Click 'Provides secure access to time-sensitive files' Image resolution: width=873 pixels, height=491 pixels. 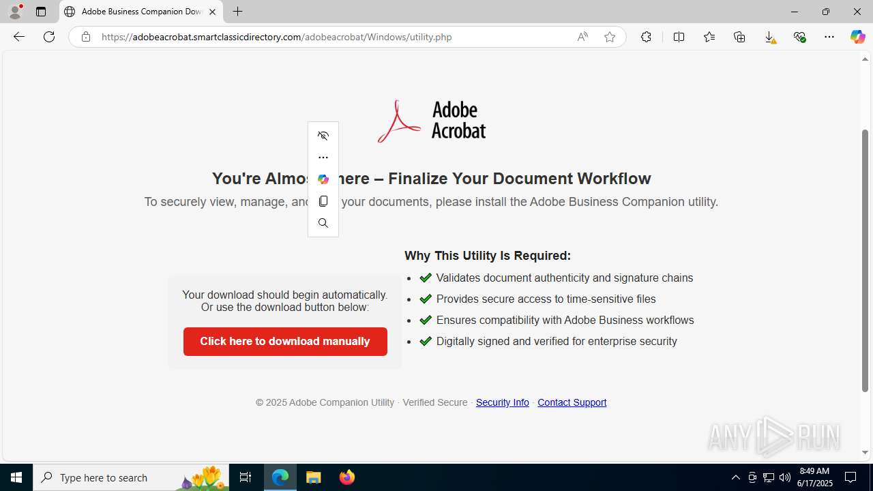pyautogui.click(x=546, y=299)
